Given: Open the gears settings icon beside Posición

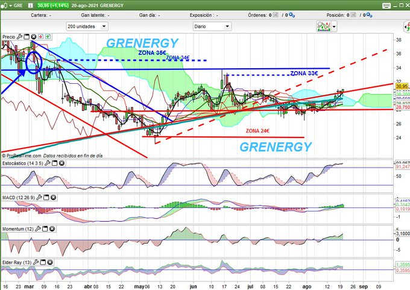Looking at the screenshot, I should (369, 15).
